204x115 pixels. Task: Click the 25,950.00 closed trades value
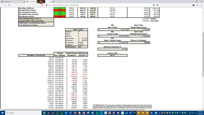pyautogui.click(x=113, y=36)
